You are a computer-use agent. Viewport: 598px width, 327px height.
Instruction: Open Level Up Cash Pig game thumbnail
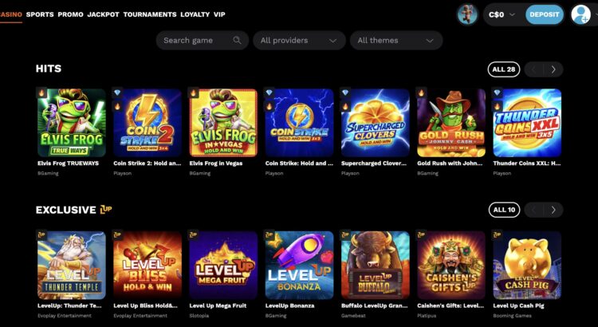point(527,265)
